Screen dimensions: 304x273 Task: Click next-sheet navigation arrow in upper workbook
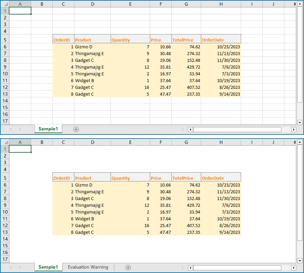[x=20, y=129]
